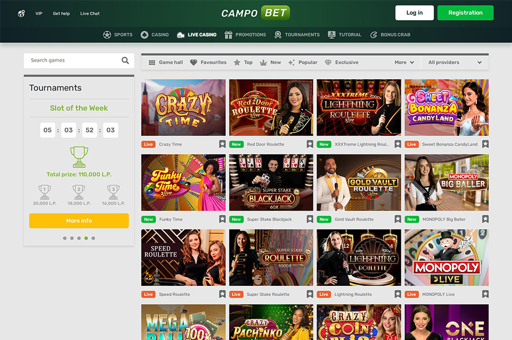Select the Exclusive filter tab
The image size is (512, 340).
(342, 62)
